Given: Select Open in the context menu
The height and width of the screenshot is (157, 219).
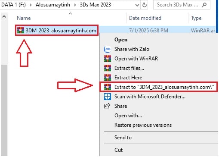Looking at the screenshot, I should (121, 40).
